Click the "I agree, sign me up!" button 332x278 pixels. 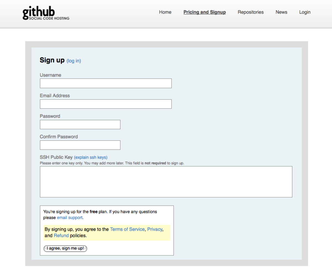click(65, 248)
